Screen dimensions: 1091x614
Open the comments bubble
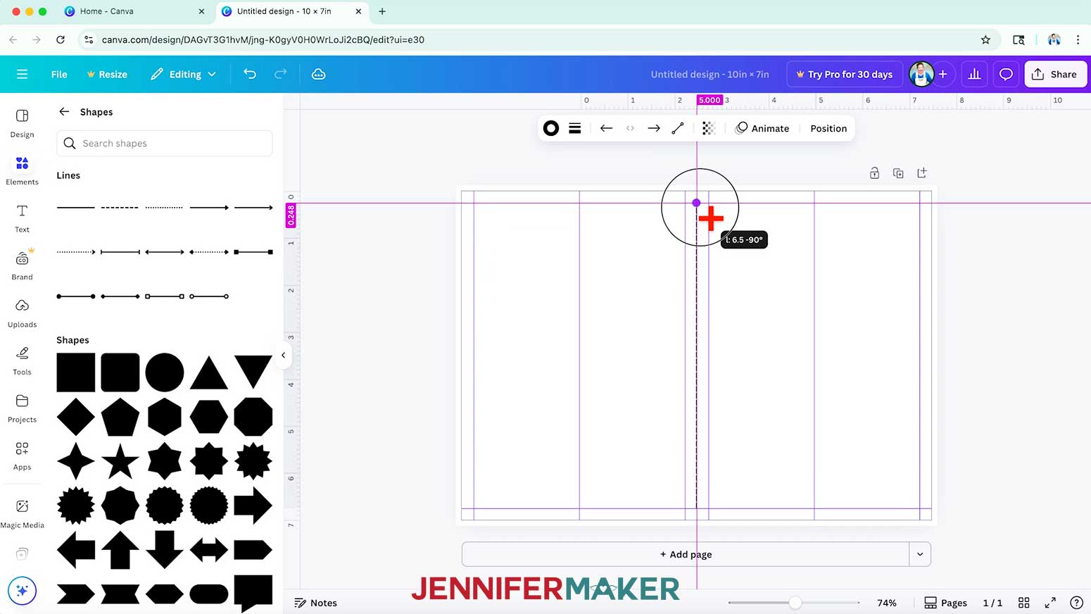pos(1006,74)
